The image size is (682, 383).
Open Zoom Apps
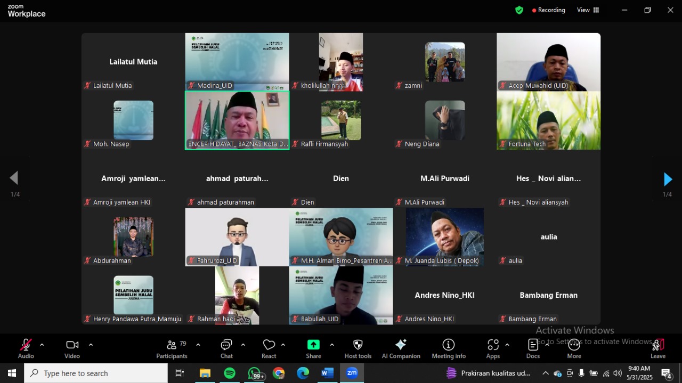[493, 349]
